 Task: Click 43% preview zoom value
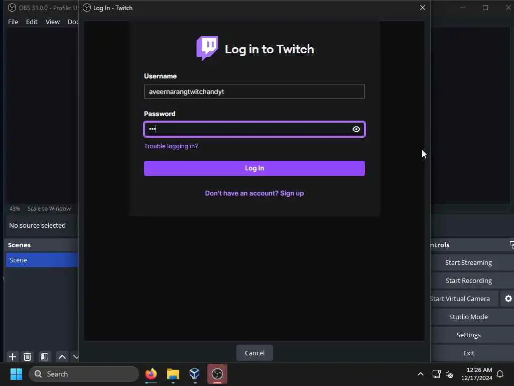point(15,209)
